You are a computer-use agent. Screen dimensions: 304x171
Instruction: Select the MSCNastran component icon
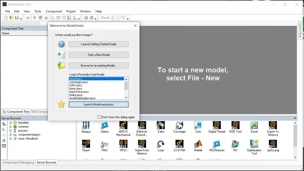pyautogui.click(x=217, y=144)
